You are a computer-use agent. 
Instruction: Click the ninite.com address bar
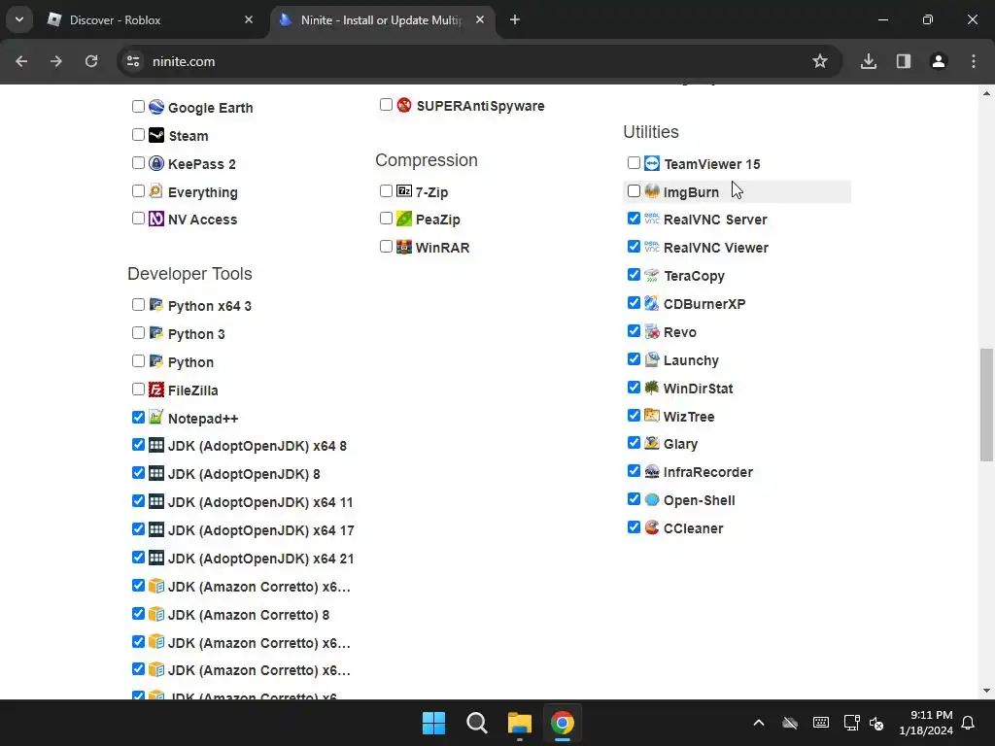pyautogui.click(x=479, y=61)
